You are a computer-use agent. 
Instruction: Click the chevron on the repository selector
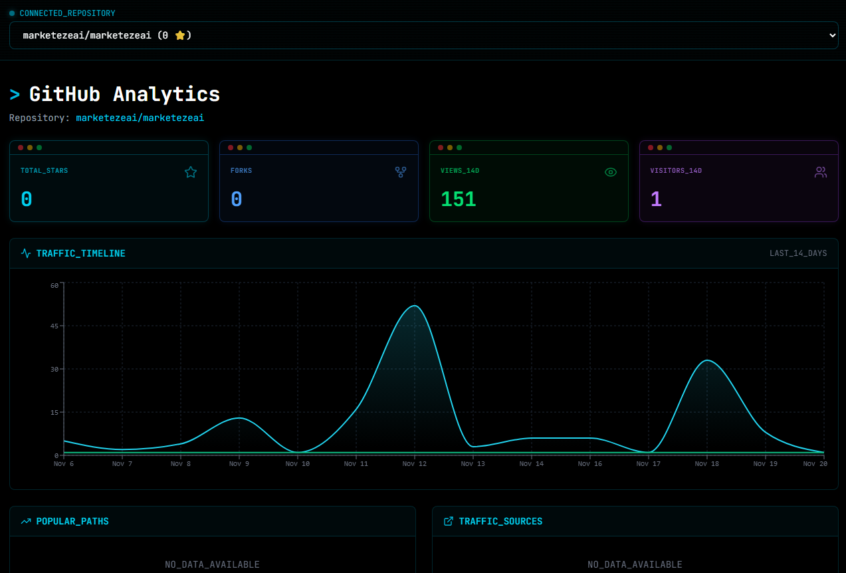pos(833,35)
